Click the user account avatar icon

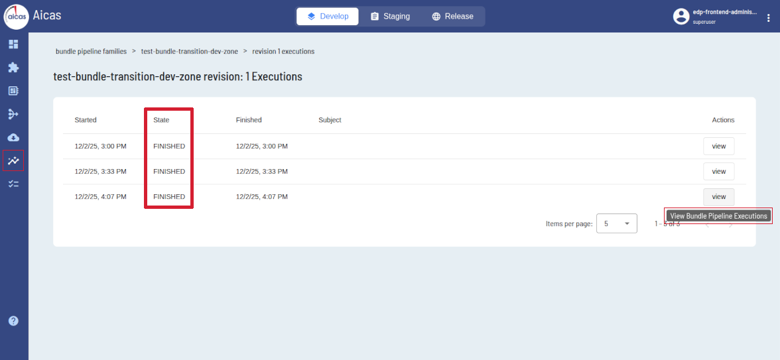click(681, 17)
